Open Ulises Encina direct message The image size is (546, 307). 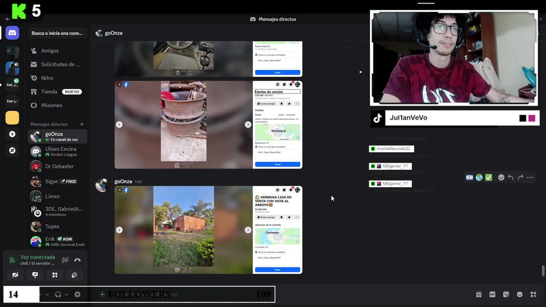pos(57,151)
